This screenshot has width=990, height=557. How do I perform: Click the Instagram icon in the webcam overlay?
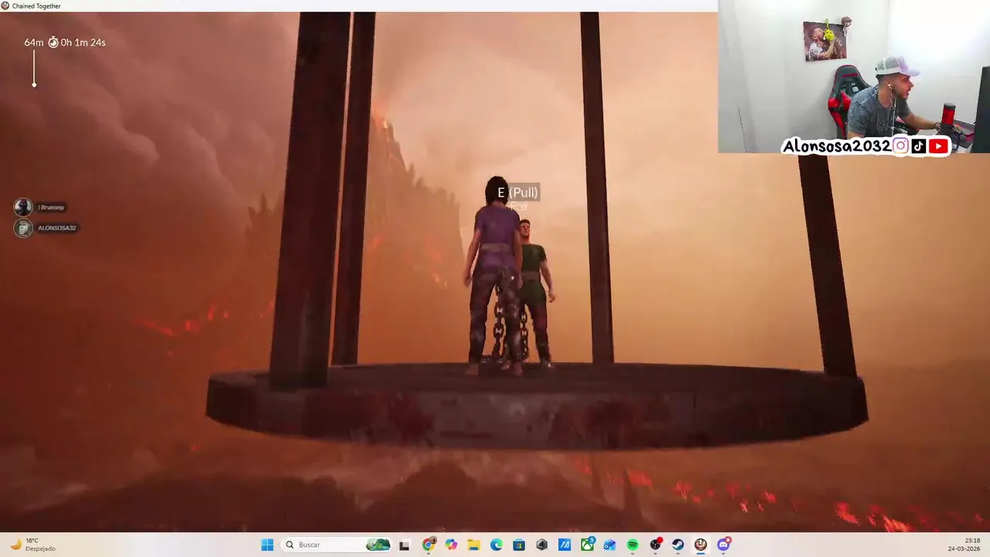pyautogui.click(x=900, y=146)
